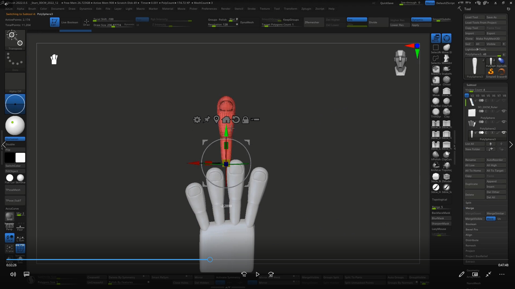Toggle Floor grid visibility

(x=20, y=227)
